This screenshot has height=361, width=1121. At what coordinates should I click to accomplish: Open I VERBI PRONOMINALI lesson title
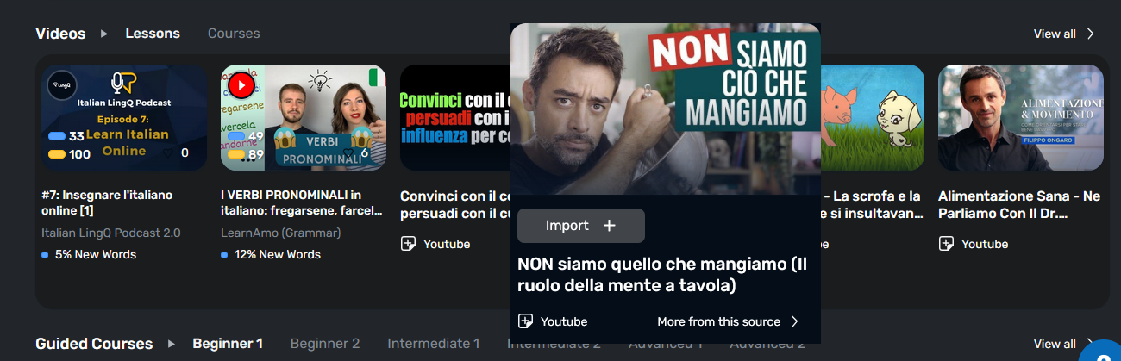coord(291,204)
